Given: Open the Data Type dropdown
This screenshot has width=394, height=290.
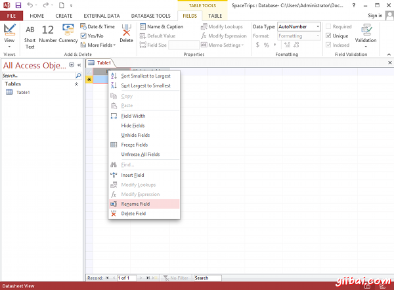Looking at the screenshot, I should coord(318,27).
